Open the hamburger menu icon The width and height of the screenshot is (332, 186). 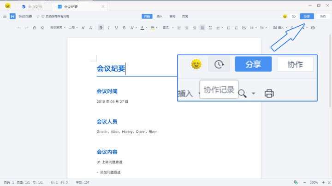click(5, 16)
